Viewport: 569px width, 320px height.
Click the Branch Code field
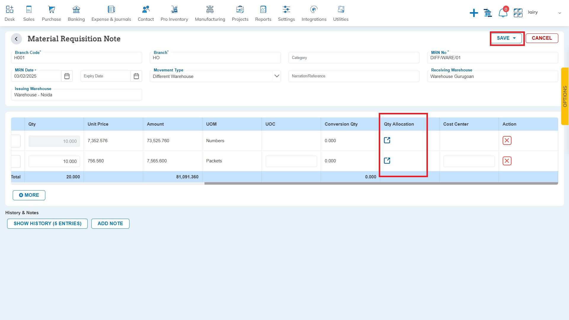76,57
